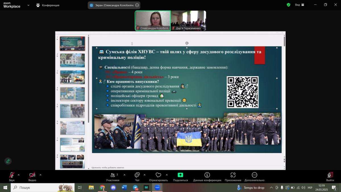Screen dimensions: 341x192
Task: Toggle the УКР keyboard language indicator
Action: (x=310, y=188)
